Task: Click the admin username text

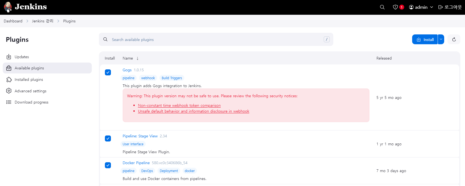Action: tap(421, 7)
